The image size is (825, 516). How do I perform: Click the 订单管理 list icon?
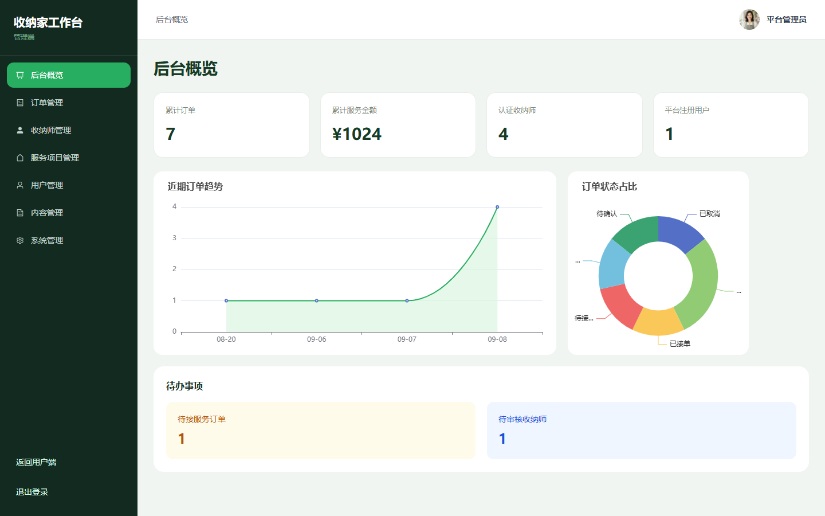(20, 103)
